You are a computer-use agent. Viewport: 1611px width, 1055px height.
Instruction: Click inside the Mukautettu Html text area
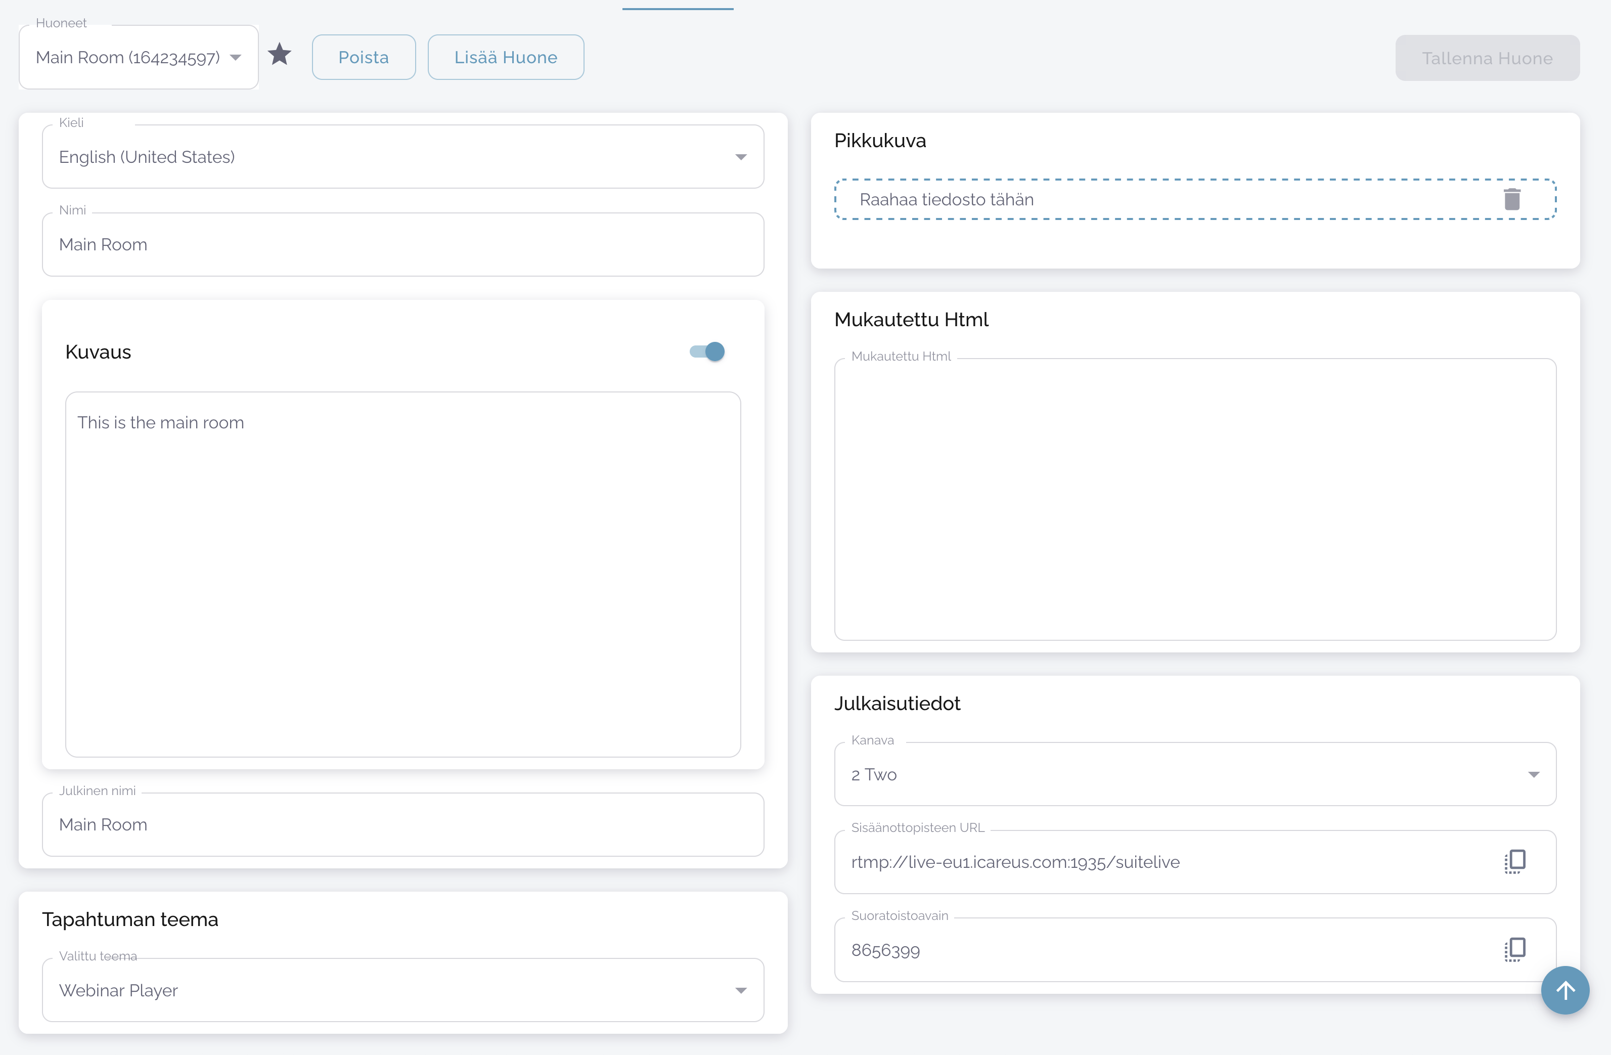coord(1195,500)
